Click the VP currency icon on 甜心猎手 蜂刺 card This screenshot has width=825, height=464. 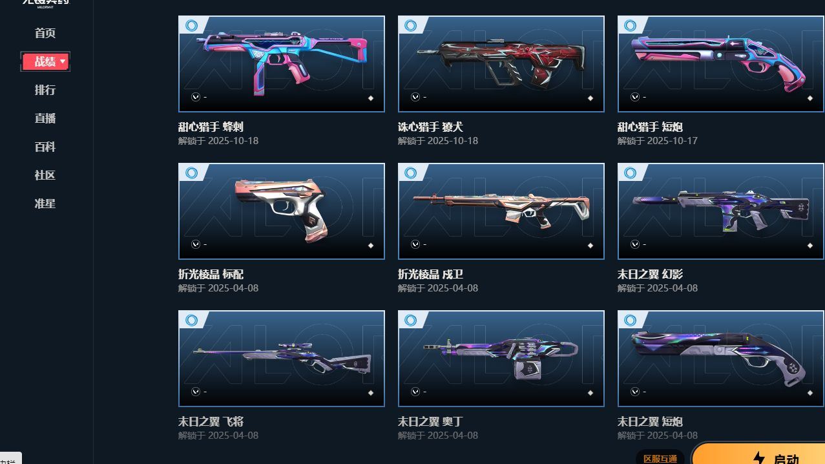pyautogui.click(x=196, y=97)
